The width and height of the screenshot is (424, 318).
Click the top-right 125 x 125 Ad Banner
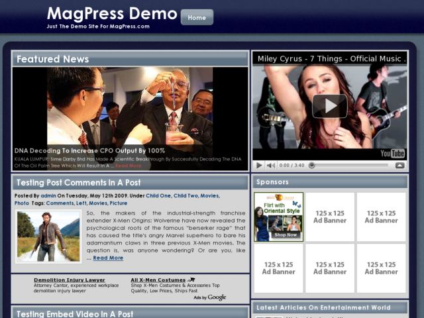(x=382, y=217)
